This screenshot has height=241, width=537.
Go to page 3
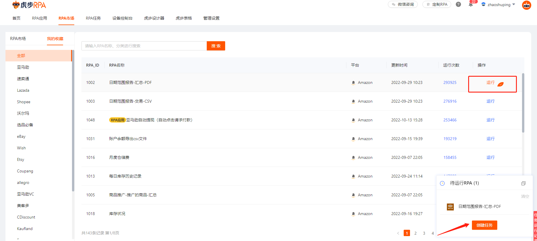pyautogui.click(x=424, y=233)
